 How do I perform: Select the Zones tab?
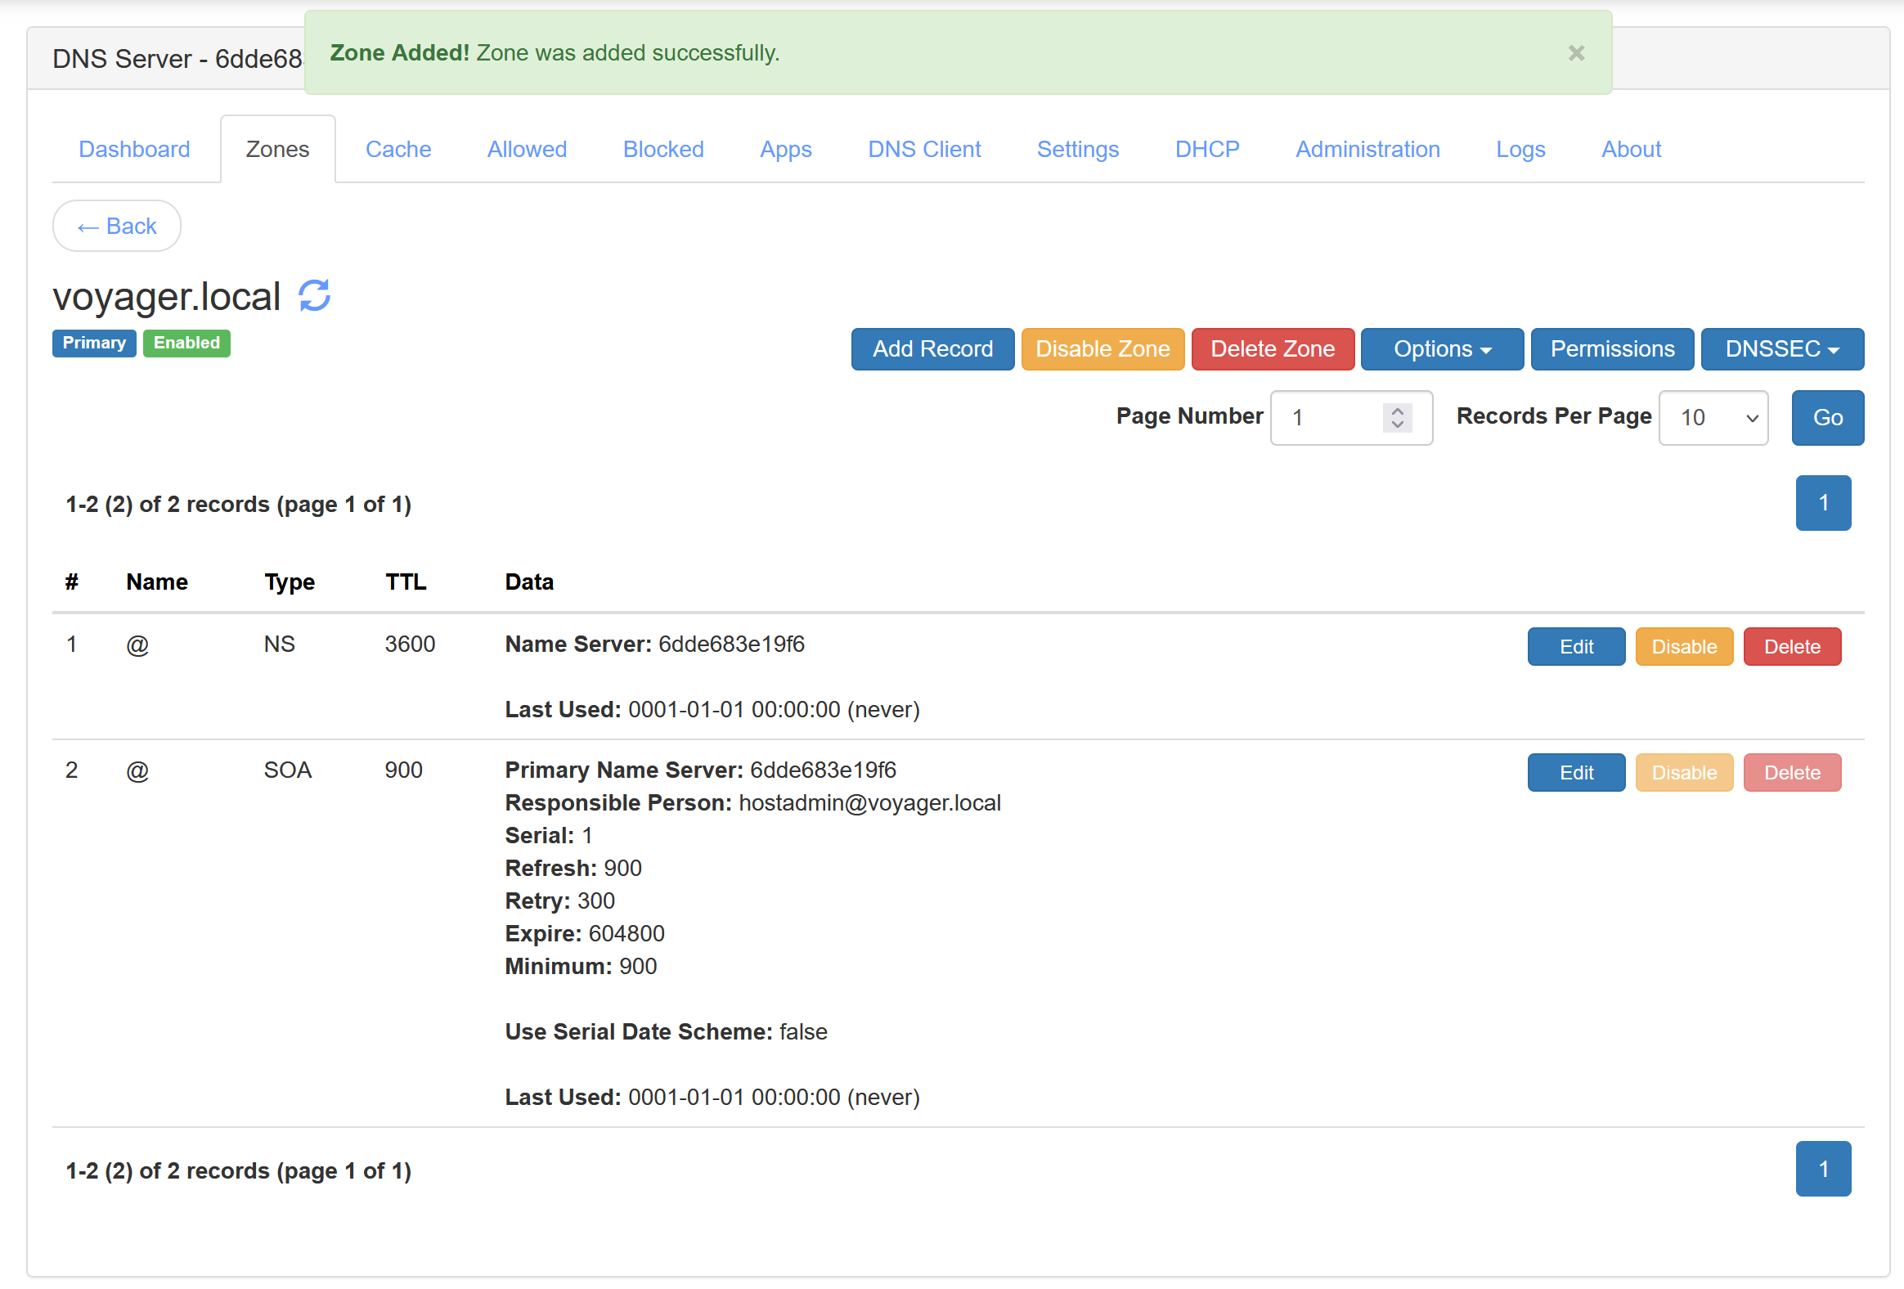click(278, 149)
